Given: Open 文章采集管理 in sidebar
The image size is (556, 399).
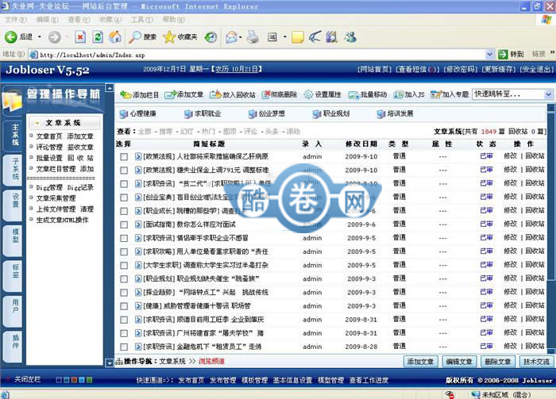Looking at the screenshot, I should [56, 198].
